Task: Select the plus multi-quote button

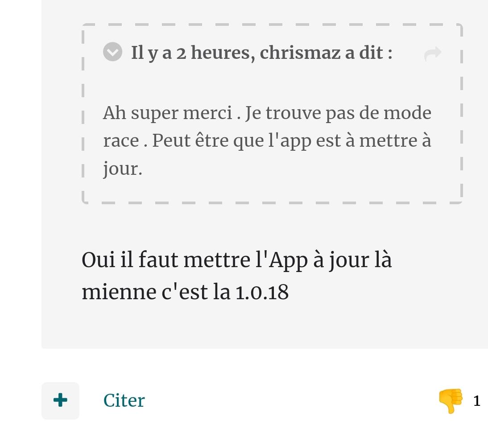Action: click(60, 400)
